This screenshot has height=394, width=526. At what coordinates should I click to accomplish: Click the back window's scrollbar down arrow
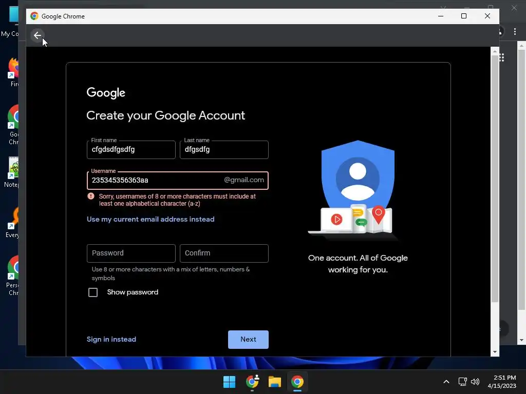click(521, 340)
